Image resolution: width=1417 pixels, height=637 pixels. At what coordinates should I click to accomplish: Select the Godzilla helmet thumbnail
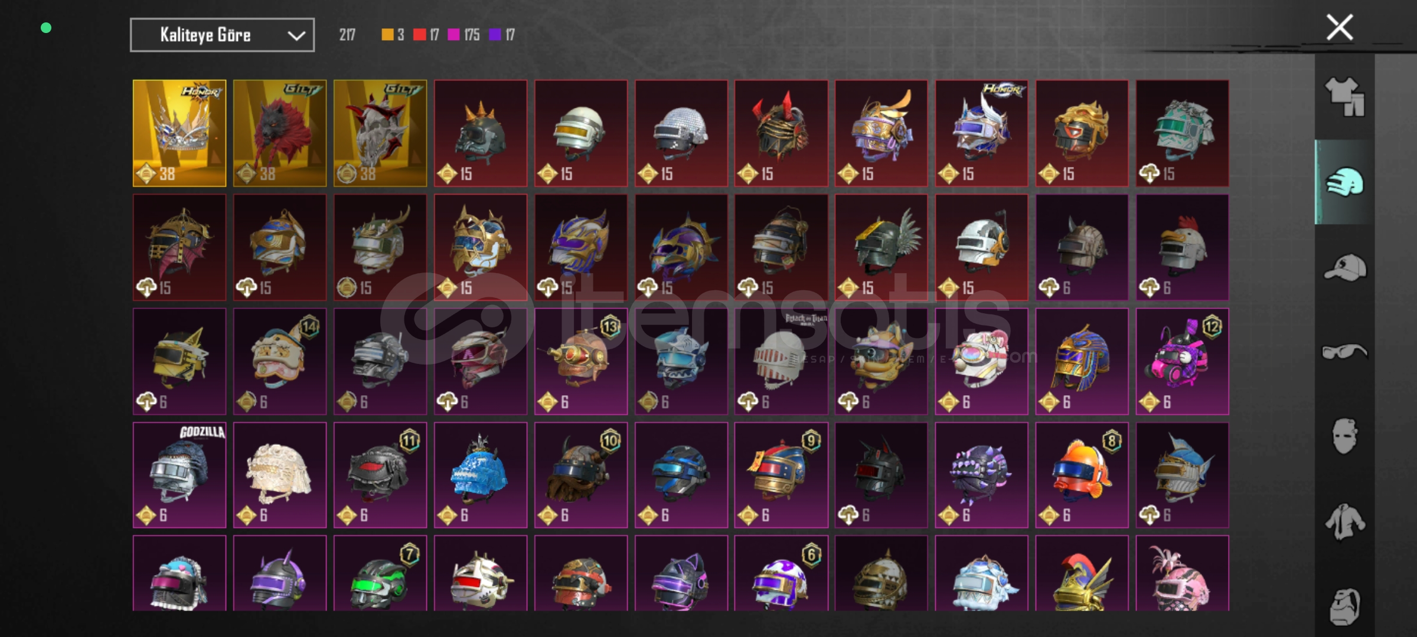179,475
